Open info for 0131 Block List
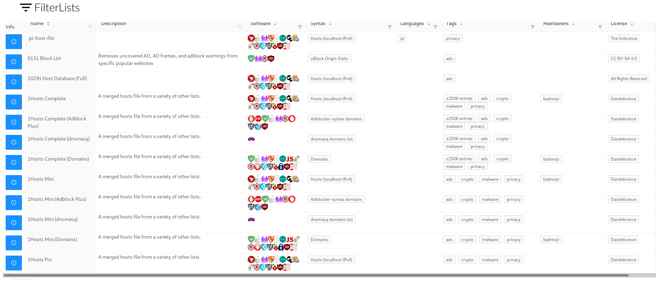This screenshot has height=281, width=656. pyautogui.click(x=14, y=62)
